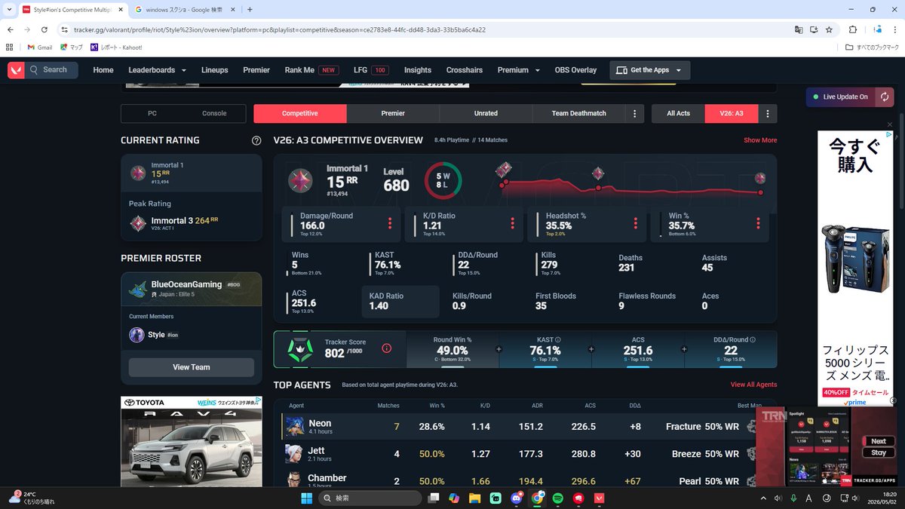The height and width of the screenshot is (509, 905).
Task: Click the Tracker Score info icon
Action: 387,348
